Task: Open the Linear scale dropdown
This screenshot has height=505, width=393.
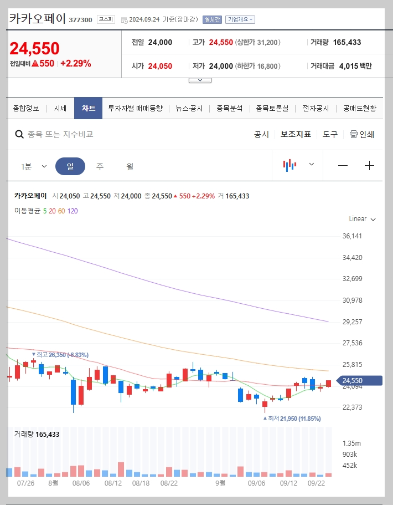Action: pyautogui.click(x=361, y=219)
